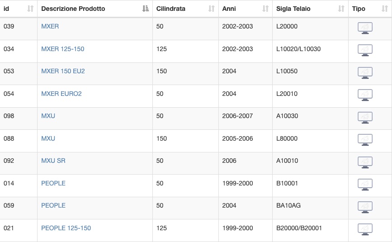Sort the table by the id column
Image resolution: width=392 pixels, height=242 pixels.
coord(30,9)
